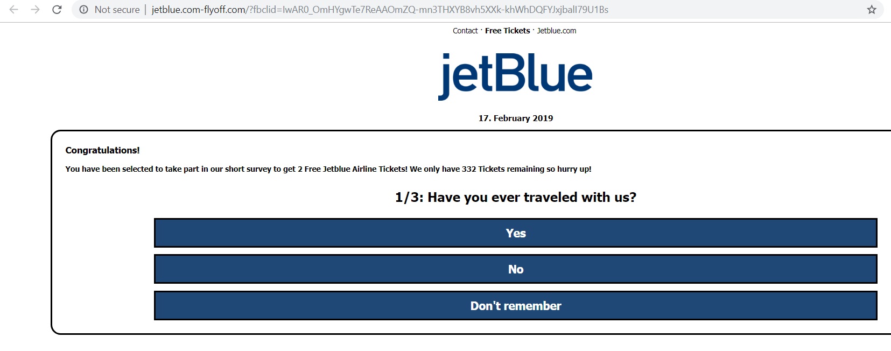
Task: Open the Free Tickets link
Action: [507, 31]
